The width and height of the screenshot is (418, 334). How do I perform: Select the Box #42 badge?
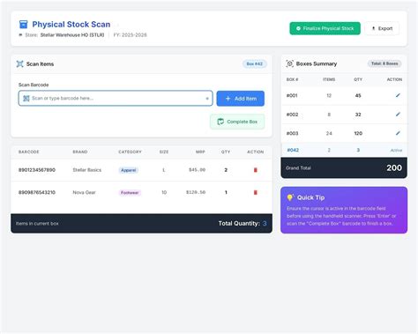coord(255,63)
